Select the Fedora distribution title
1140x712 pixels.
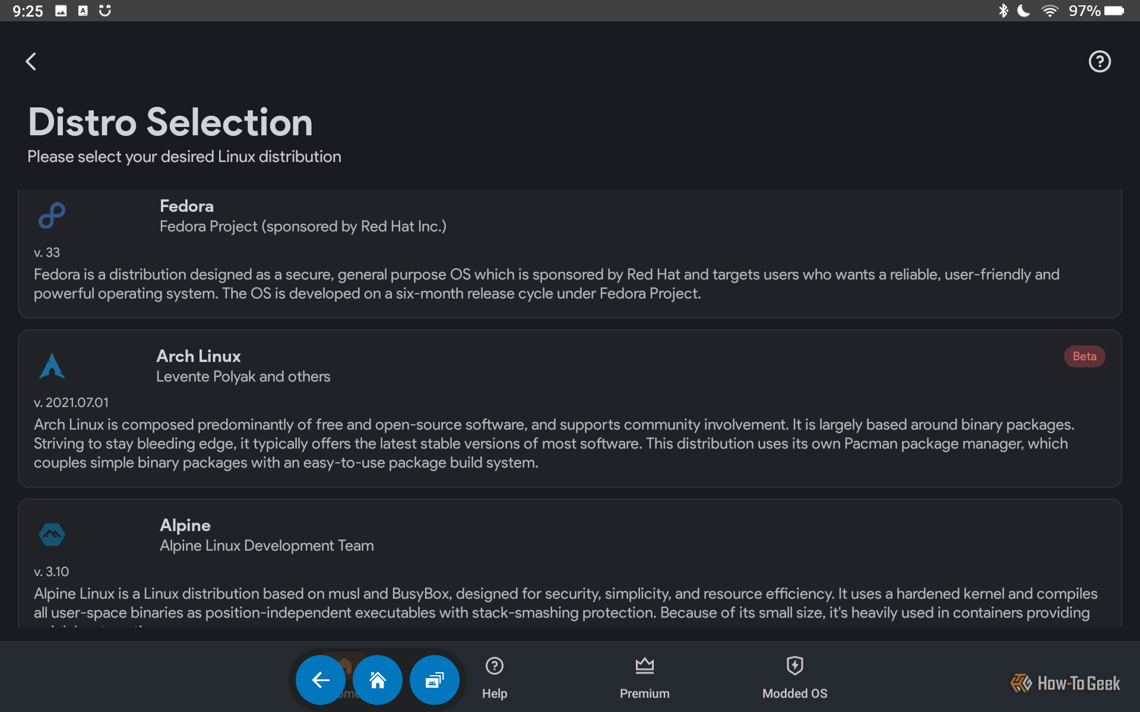186,206
